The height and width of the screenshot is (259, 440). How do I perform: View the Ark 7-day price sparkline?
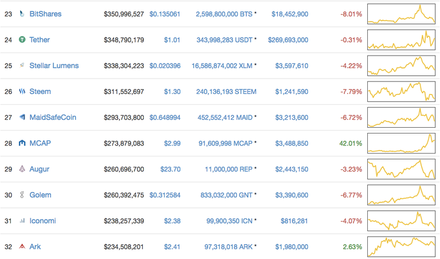[402, 247]
